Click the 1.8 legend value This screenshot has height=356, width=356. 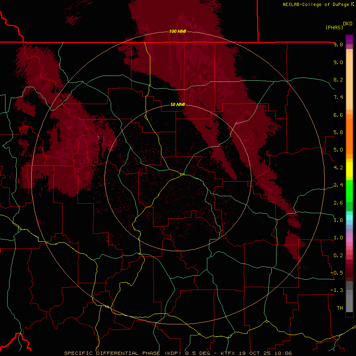[338, 220]
